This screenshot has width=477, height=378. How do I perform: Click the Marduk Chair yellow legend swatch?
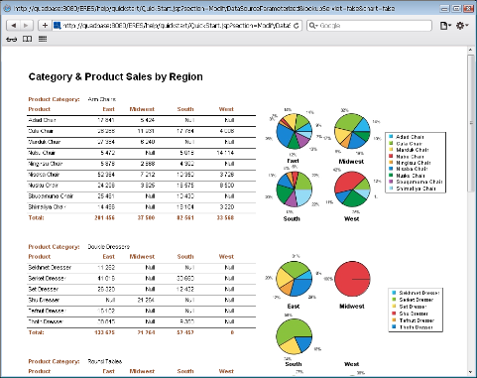[391, 150]
